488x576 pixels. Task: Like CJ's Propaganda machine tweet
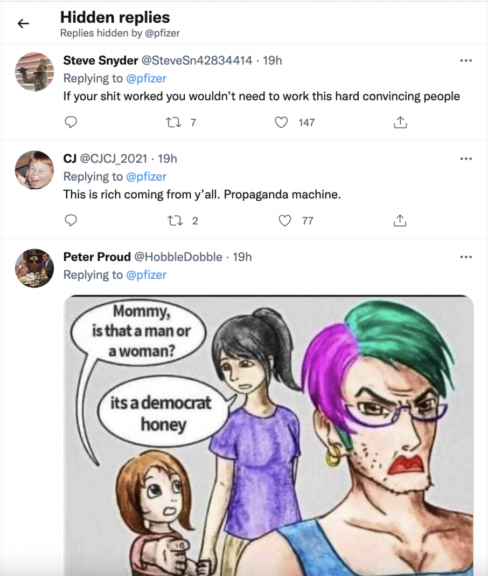(285, 221)
